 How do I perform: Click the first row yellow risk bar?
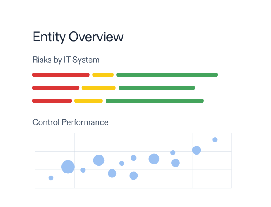click(x=103, y=75)
